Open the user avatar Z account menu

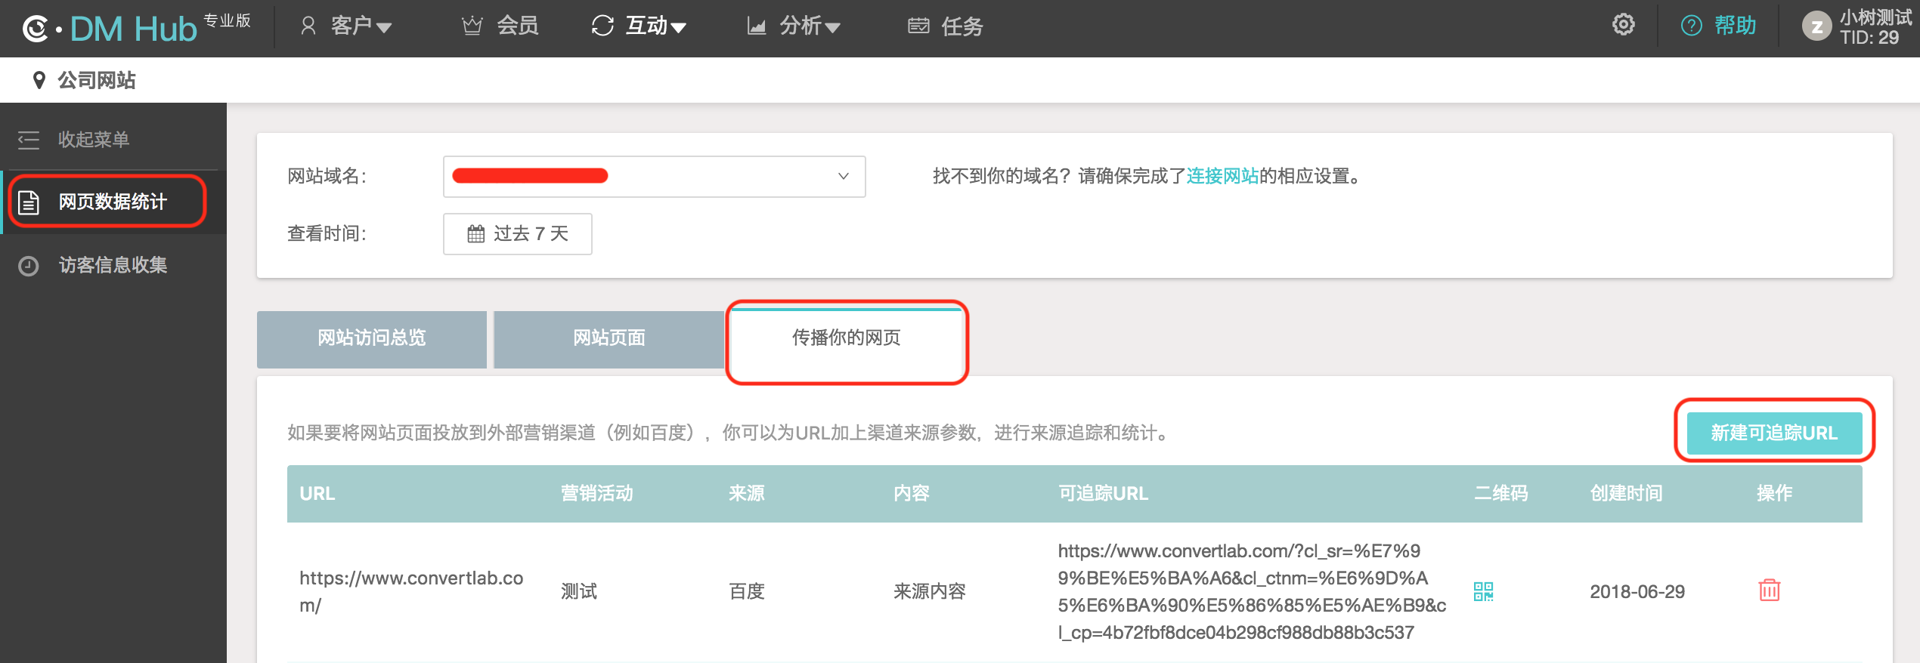click(x=1816, y=26)
